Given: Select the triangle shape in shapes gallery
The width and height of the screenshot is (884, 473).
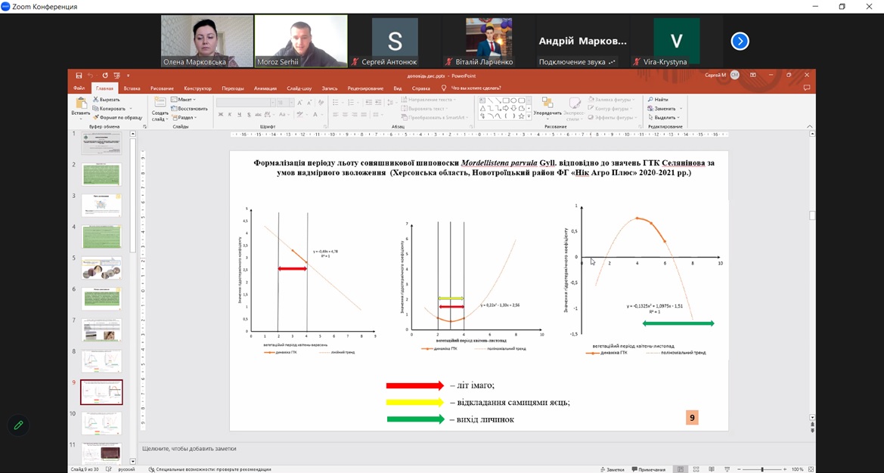Looking at the screenshot, I should (482, 108).
